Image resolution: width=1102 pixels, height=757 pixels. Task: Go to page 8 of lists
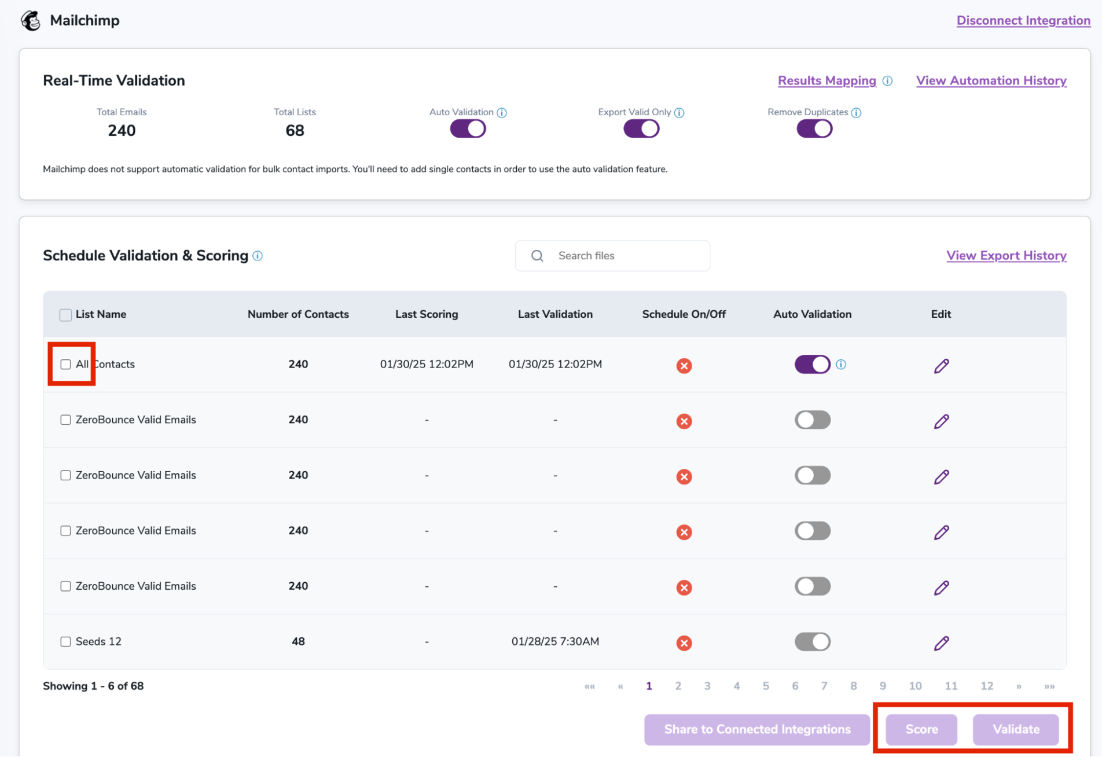point(853,686)
